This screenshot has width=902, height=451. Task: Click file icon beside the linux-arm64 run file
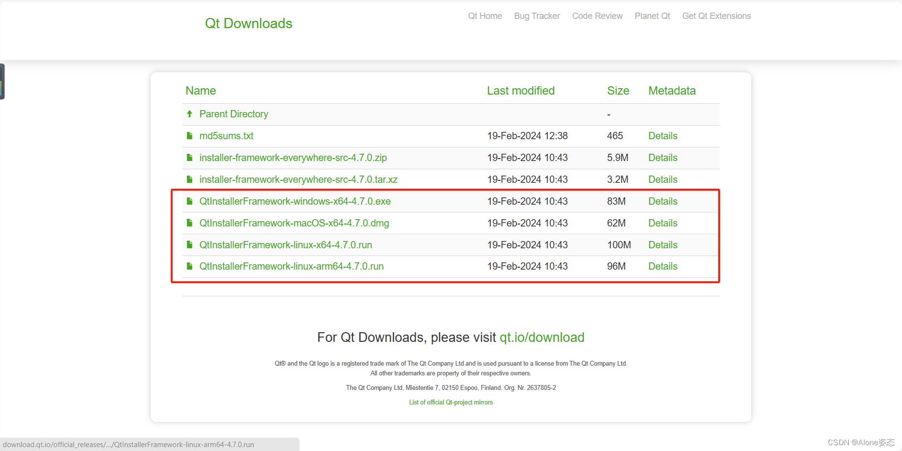pos(190,266)
